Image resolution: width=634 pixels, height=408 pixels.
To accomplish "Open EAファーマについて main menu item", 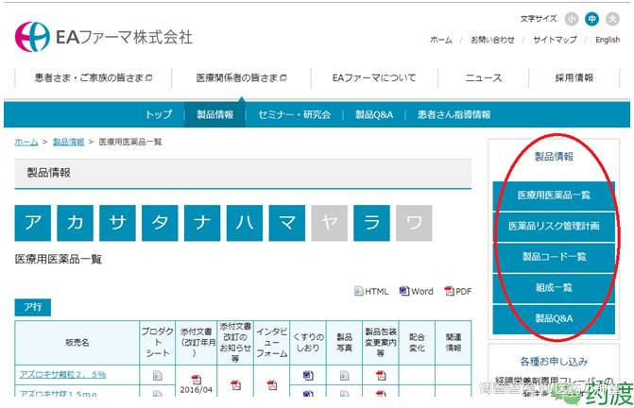I will 374,77.
